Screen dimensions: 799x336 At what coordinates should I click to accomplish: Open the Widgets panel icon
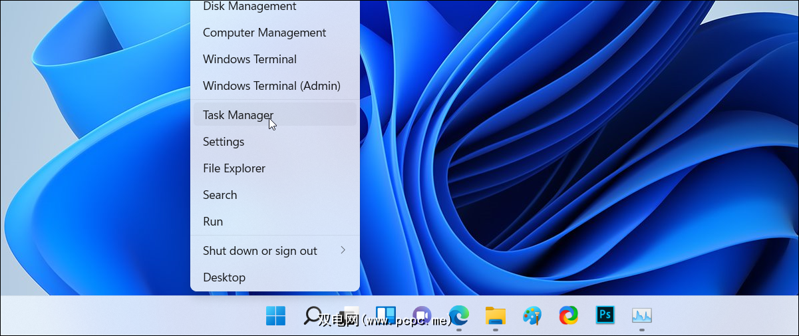click(x=385, y=315)
